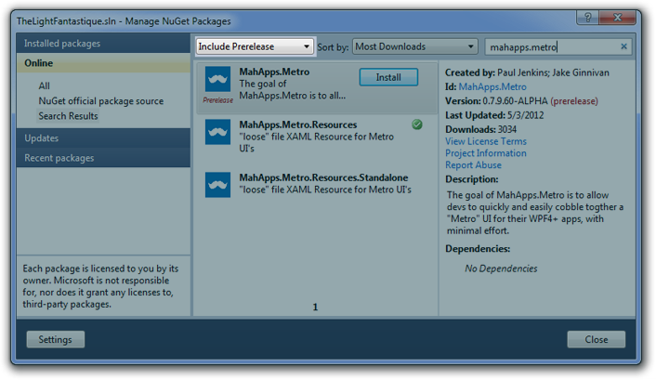The image size is (656, 380).
Task: Open the Include Prerelease dropdown
Action: 255,46
